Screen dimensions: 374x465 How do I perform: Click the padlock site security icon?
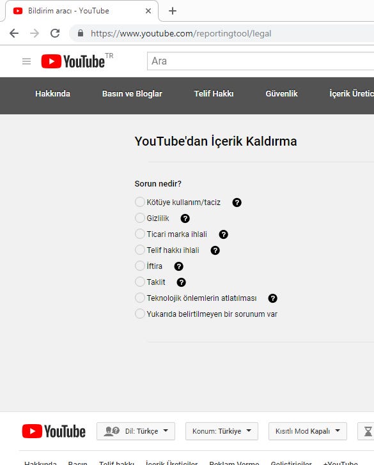coord(81,33)
